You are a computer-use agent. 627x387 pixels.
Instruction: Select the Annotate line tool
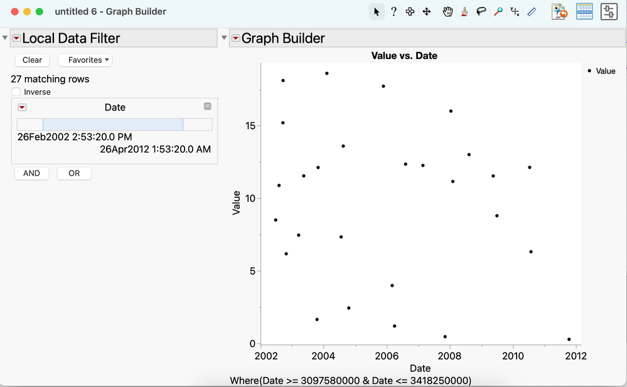coord(532,11)
